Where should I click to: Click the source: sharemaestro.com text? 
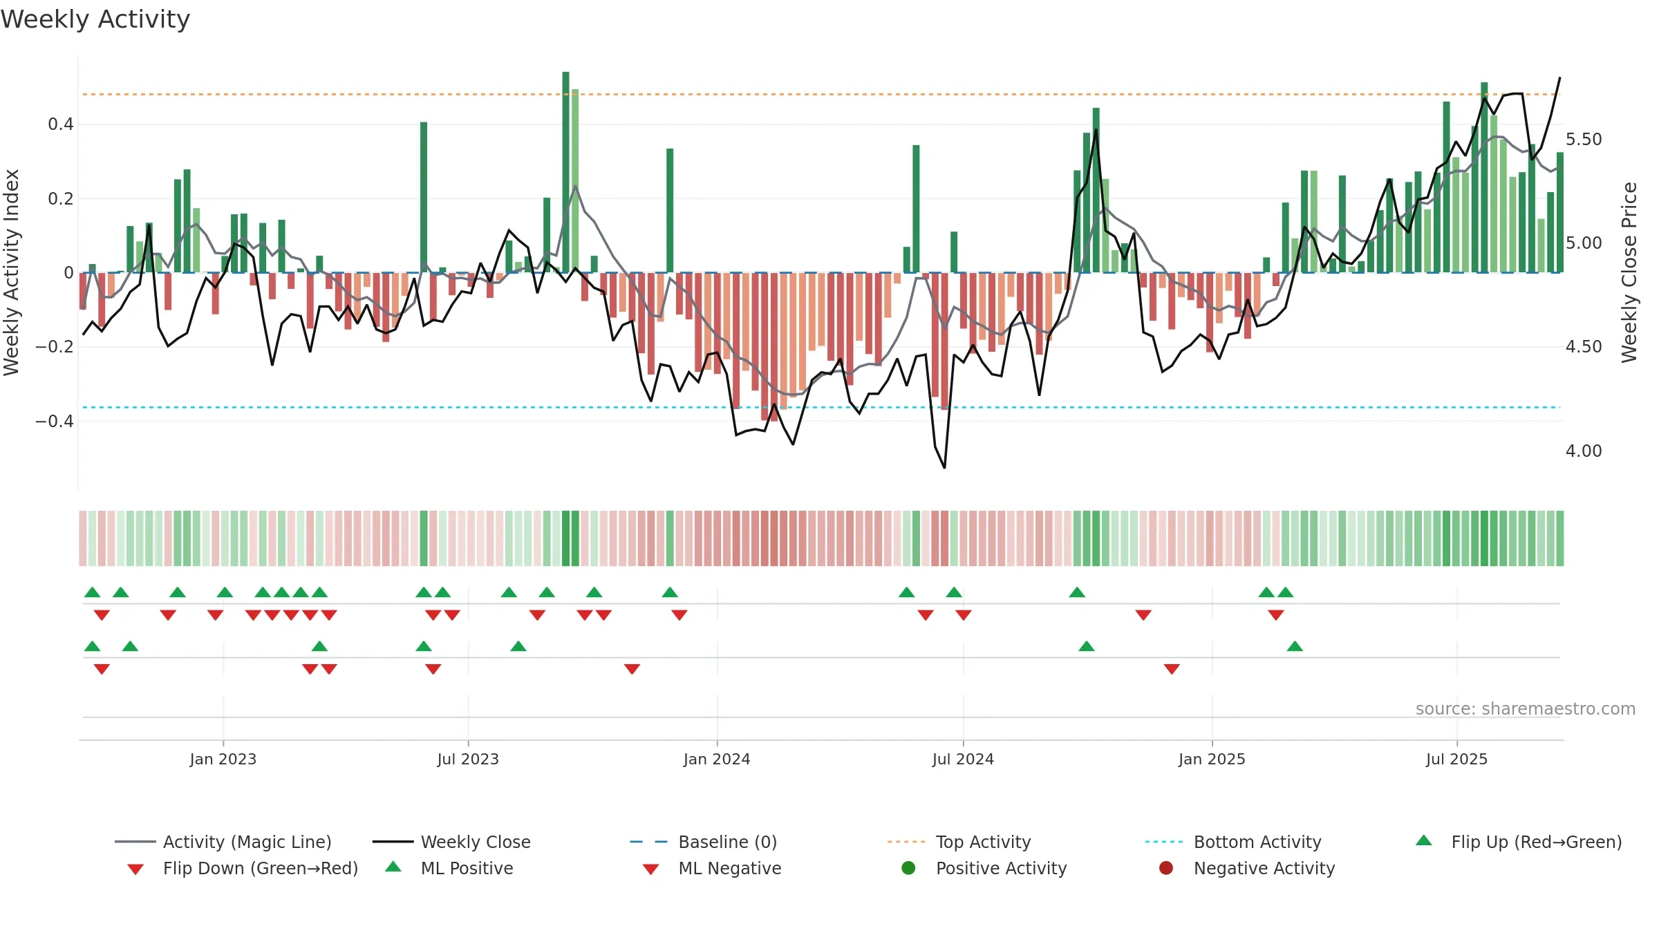pos(1526,709)
